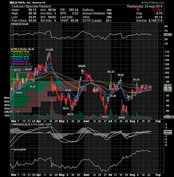Click the current price tag 95.18 on the price axis
Screen dimensions: 174x177
coord(168,88)
